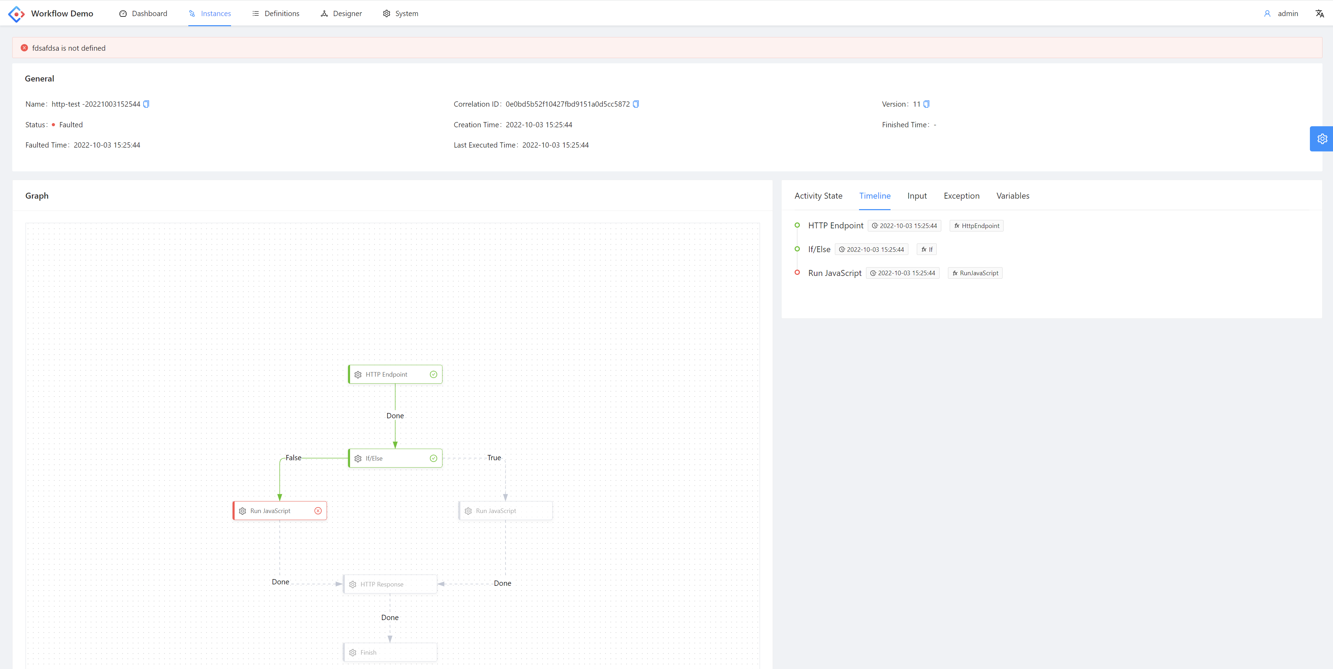Switch to the Exception tab
The image size is (1333, 669).
(x=961, y=195)
